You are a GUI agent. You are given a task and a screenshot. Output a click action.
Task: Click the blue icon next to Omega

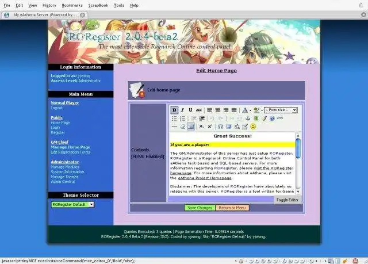[228, 127]
